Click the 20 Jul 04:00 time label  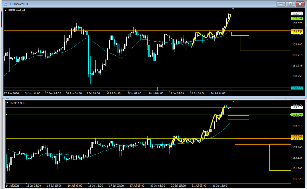[x=218, y=93]
